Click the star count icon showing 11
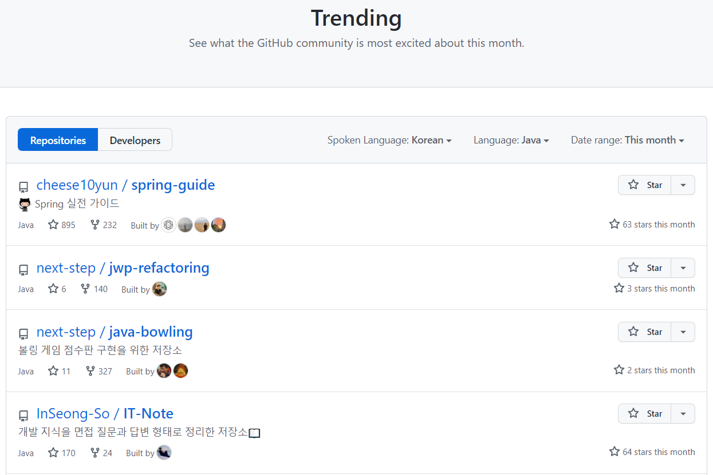 (x=53, y=371)
